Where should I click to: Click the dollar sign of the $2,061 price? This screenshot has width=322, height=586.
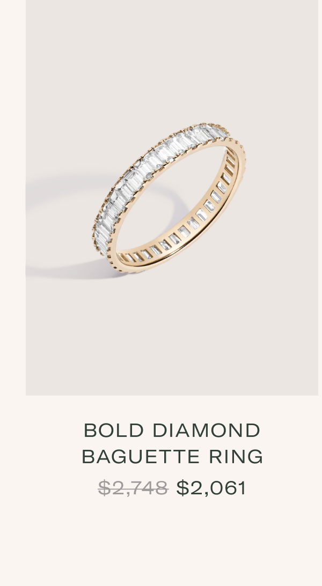pyautogui.click(x=182, y=488)
